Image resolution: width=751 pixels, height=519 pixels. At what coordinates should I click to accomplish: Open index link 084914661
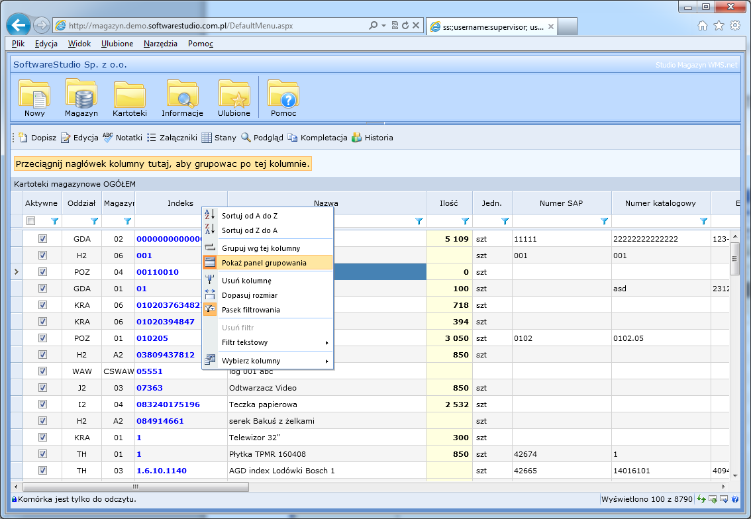tap(160, 421)
